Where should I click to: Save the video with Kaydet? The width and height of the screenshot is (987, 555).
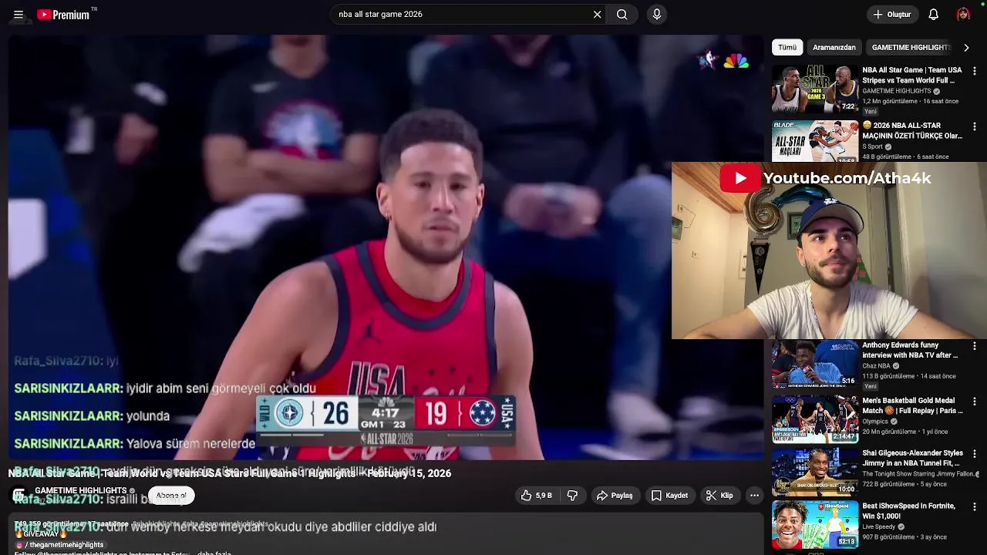669,496
